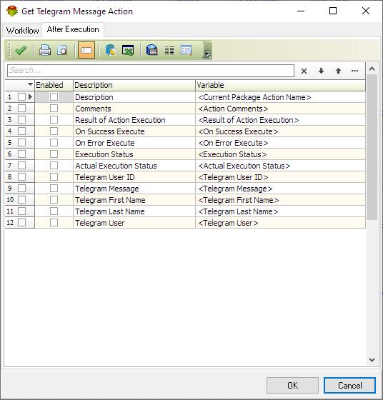Click in the Search input field

point(151,71)
